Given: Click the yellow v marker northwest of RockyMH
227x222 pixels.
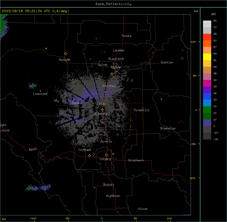Looking at the screenshot, I should pos(46,49).
